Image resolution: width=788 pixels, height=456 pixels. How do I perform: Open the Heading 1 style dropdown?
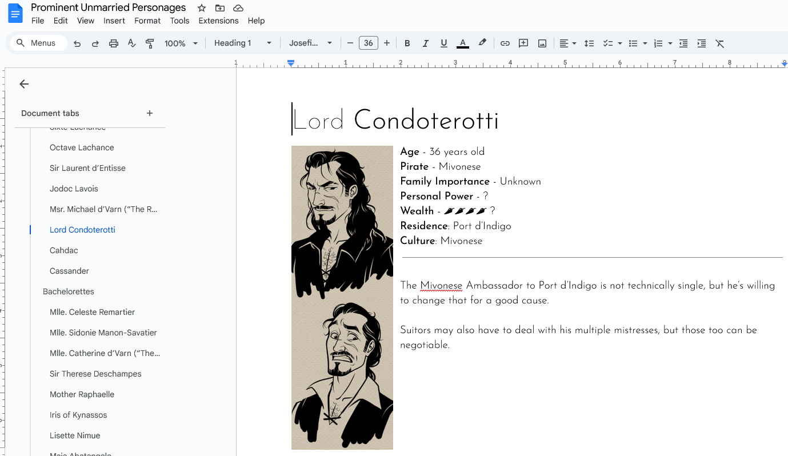(242, 43)
